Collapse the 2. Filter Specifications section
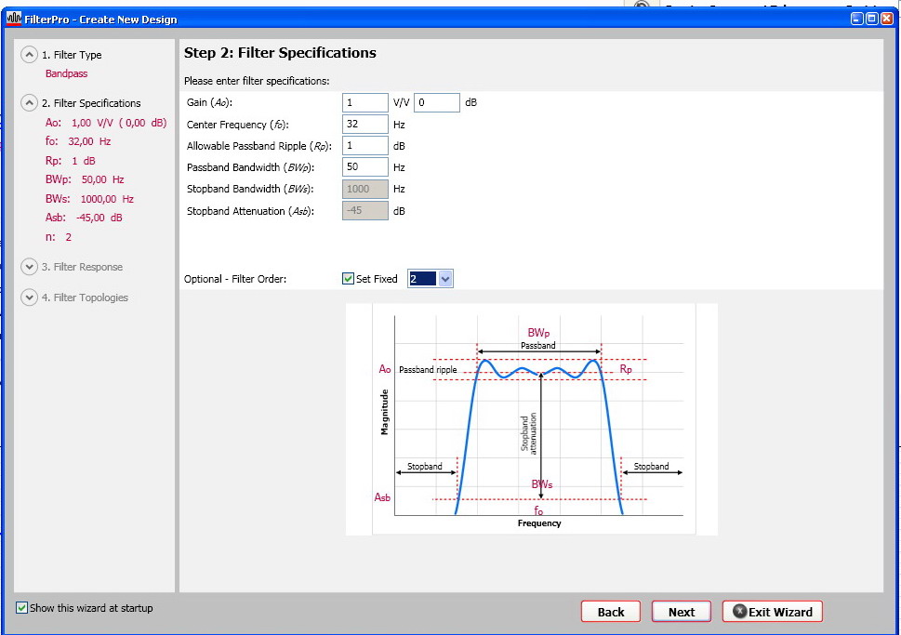The image size is (901, 635). click(29, 103)
